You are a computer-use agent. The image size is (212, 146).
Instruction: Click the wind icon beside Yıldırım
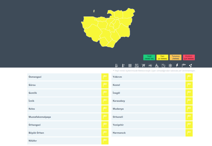189,77
